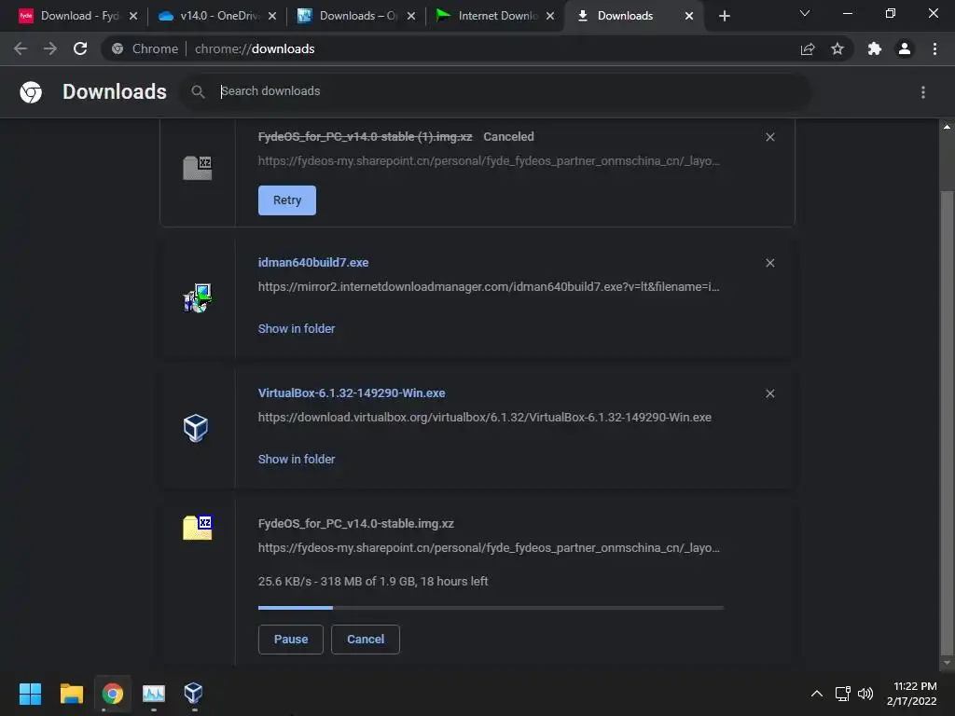This screenshot has height=716, width=955.
Task: Switch to the Internet Download Manager tab
Action: coord(493,16)
